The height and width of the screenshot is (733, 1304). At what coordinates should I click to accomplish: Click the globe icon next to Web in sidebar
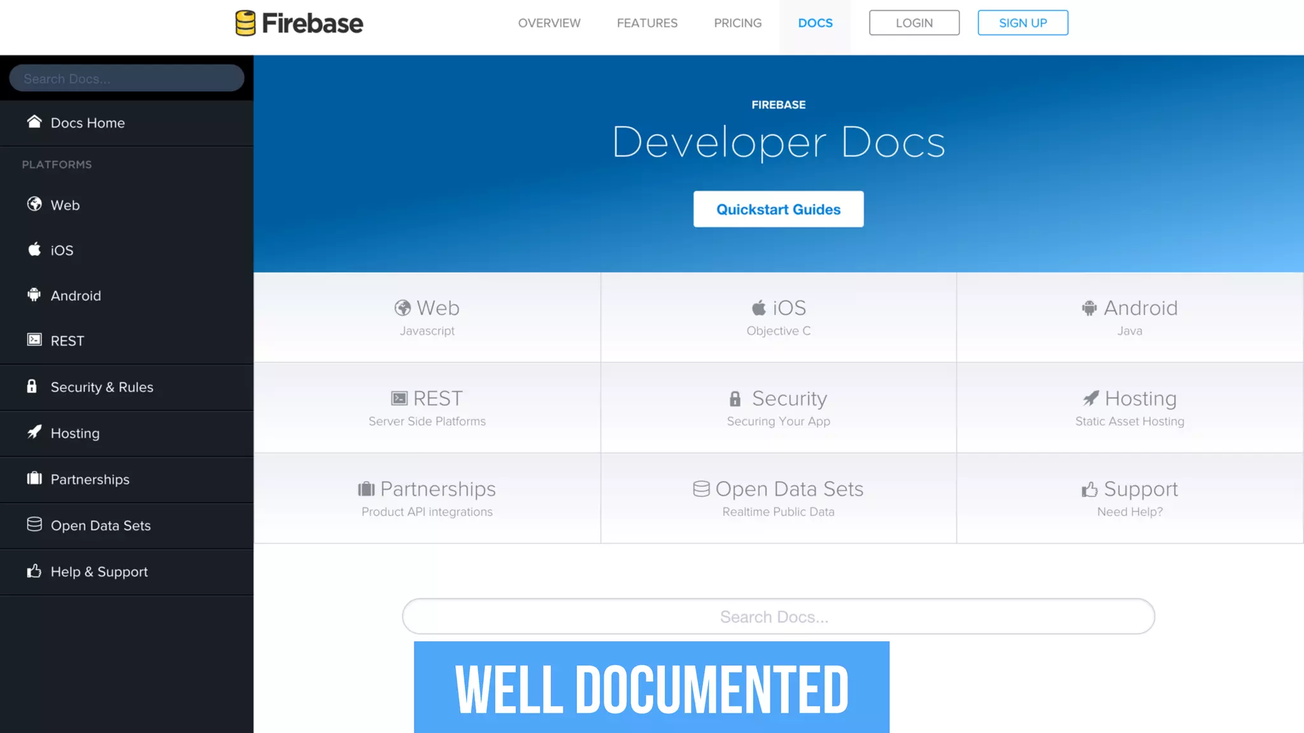(34, 204)
